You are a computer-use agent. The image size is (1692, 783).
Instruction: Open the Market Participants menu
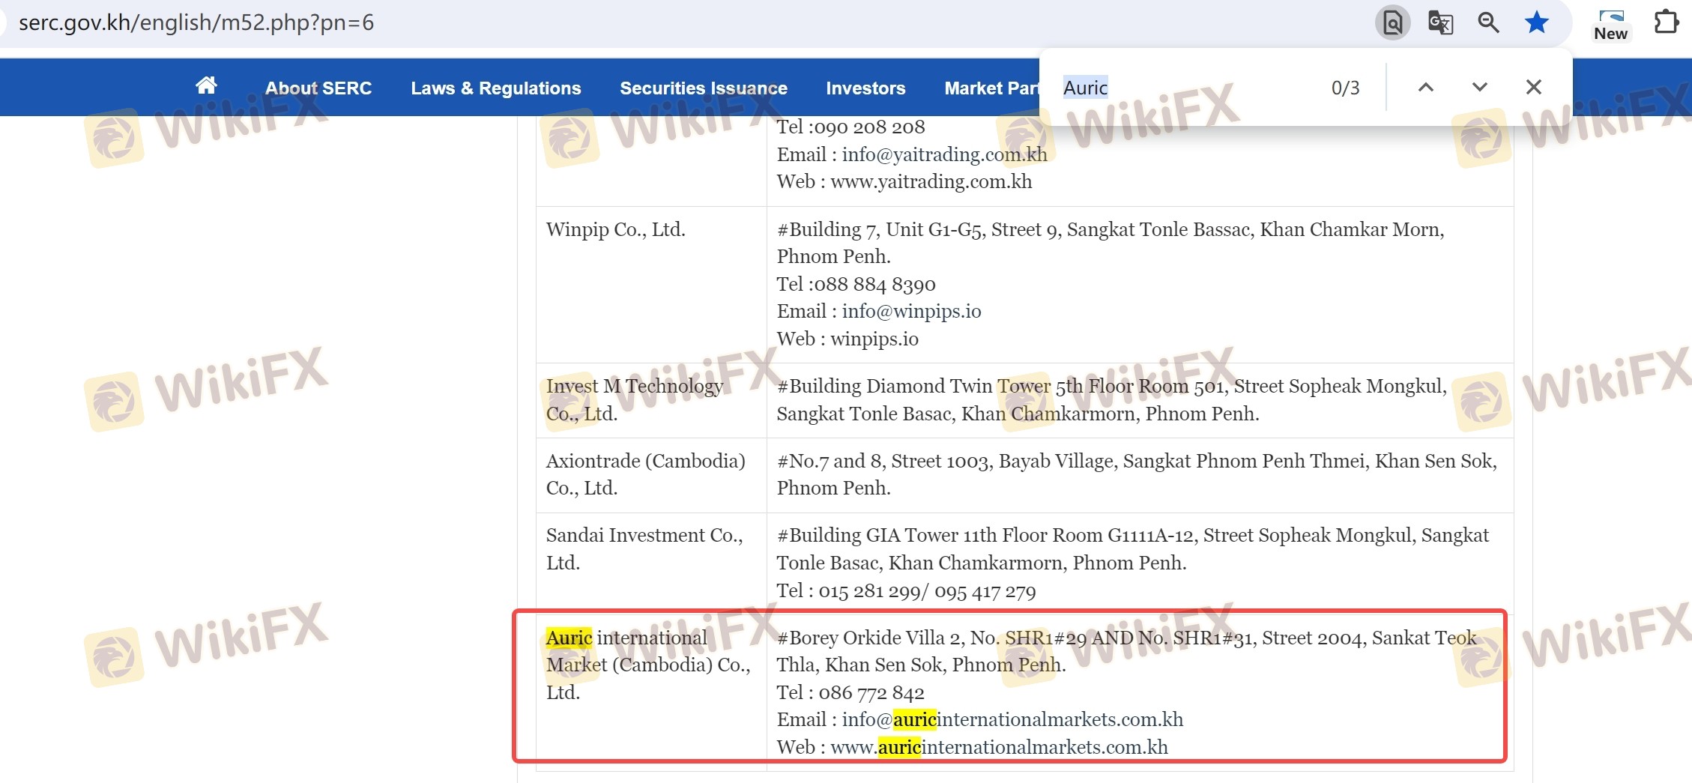coord(991,88)
